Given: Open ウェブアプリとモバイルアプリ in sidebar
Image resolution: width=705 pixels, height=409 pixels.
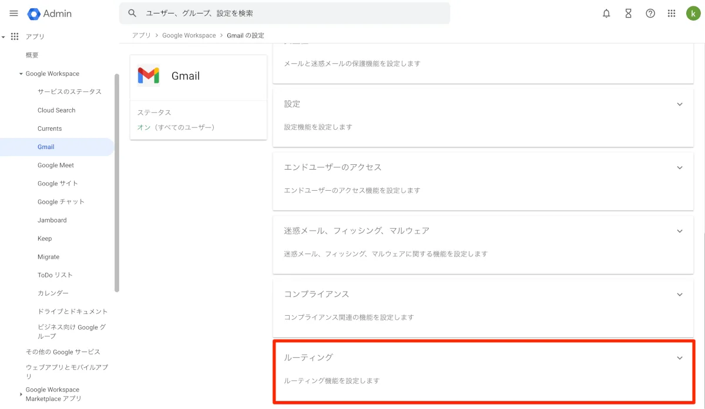Looking at the screenshot, I should click(66, 371).
